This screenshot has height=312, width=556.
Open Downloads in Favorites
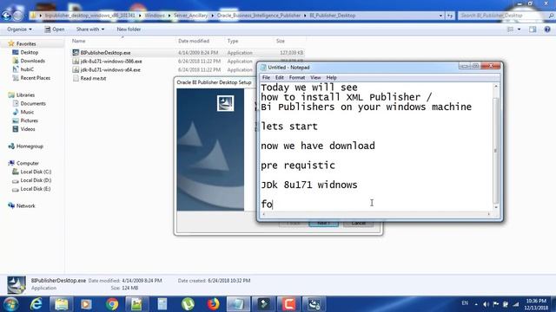[x=33, y=61]
